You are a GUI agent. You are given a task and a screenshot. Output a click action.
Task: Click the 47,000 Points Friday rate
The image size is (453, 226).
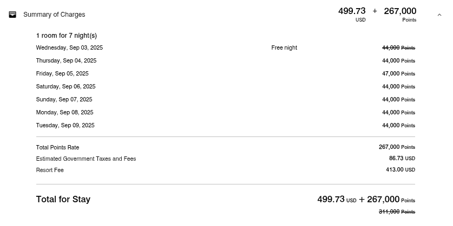tap(398, 74)
